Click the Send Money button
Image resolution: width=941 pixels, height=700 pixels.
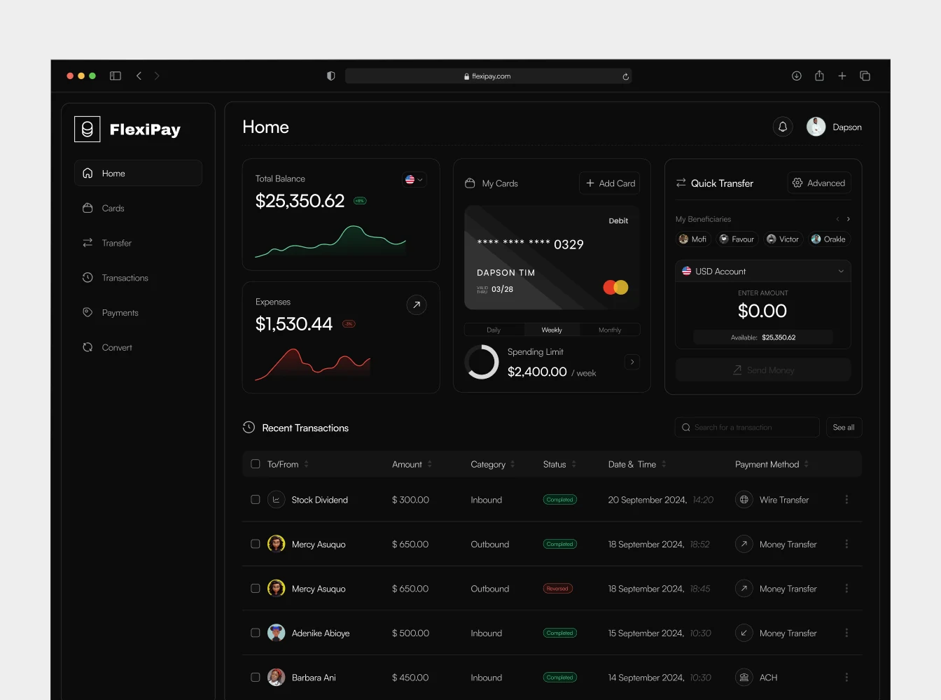coord(763,370)
